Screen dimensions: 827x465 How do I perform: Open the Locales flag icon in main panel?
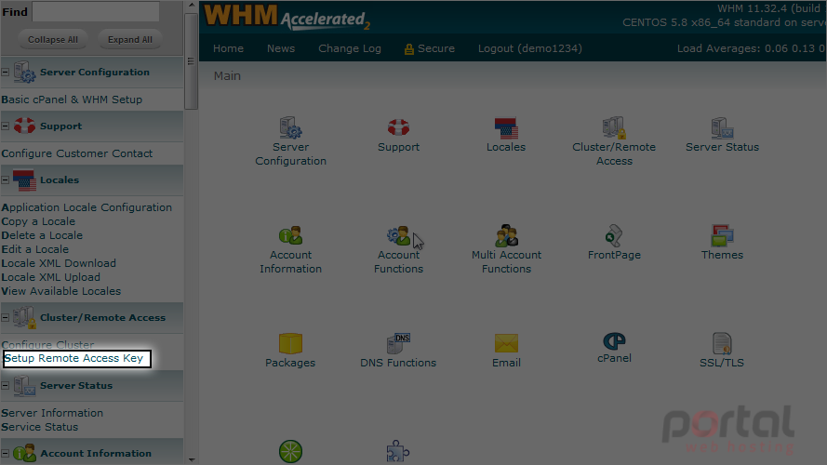[x=506, y=128]
